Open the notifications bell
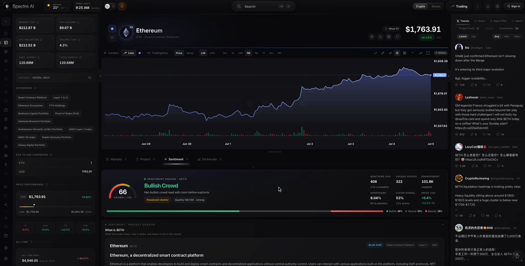 click(x=488, y=7)
